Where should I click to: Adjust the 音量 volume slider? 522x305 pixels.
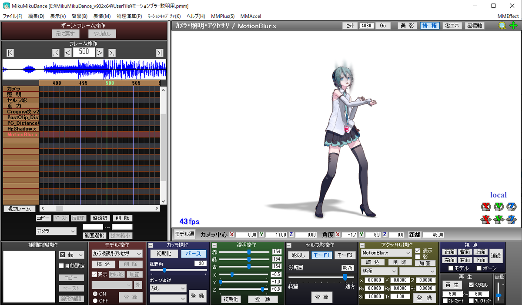499,292
